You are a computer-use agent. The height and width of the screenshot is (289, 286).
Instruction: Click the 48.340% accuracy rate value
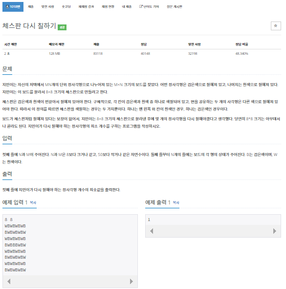242,54
